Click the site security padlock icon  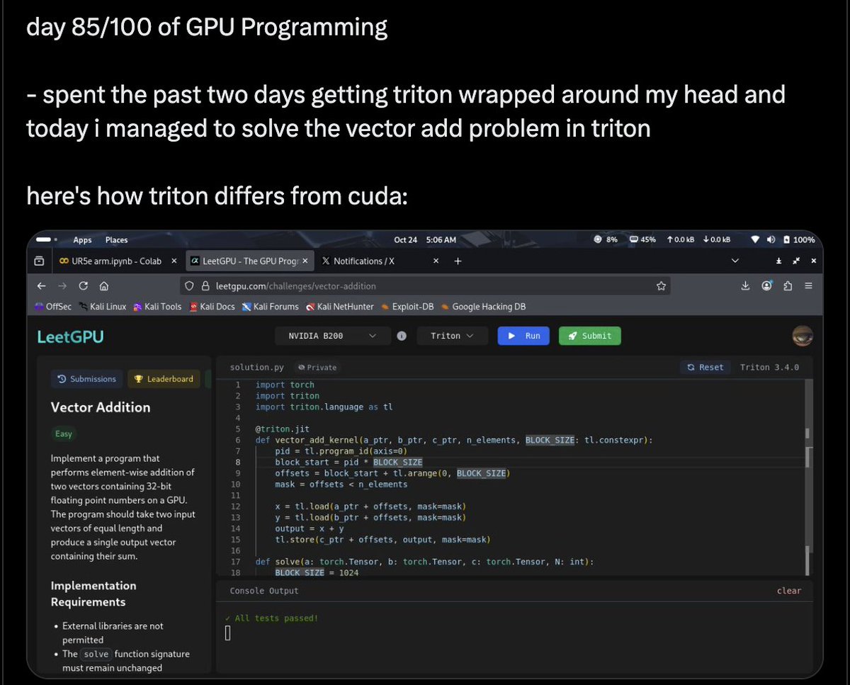pyautogui.click(x=206, y=286)
